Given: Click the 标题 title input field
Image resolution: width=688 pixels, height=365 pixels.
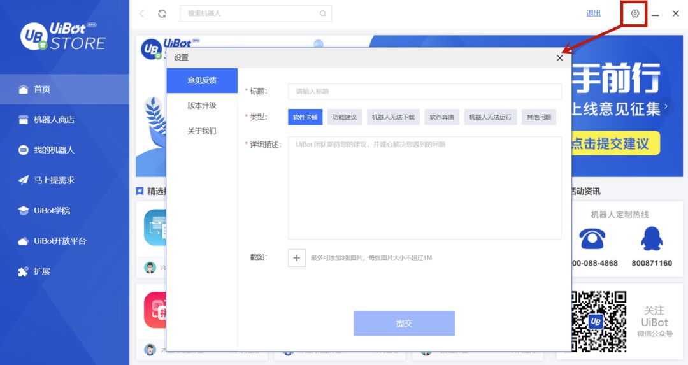Looking at the screenshot, I should point(424,91).
